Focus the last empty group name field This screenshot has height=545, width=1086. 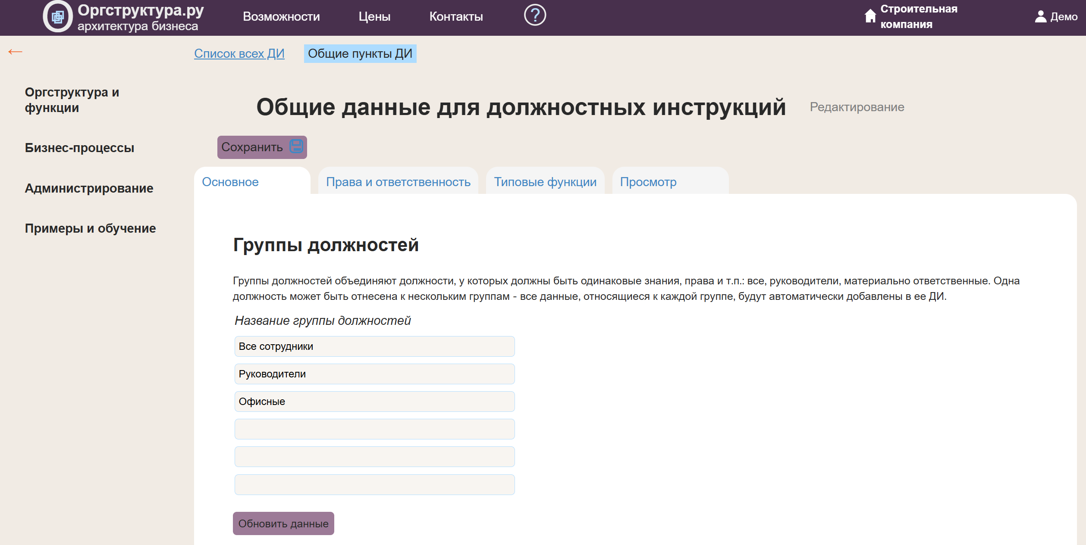[x=374, y=485]
